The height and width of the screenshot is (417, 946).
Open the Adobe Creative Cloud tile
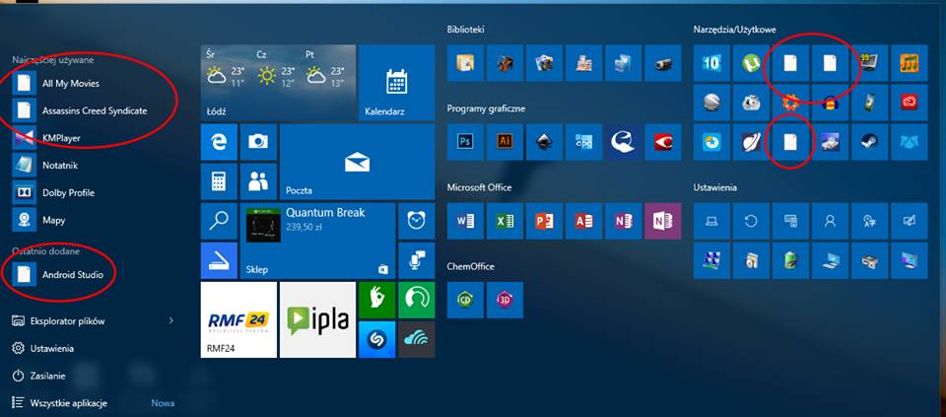[x=909, y=103]
